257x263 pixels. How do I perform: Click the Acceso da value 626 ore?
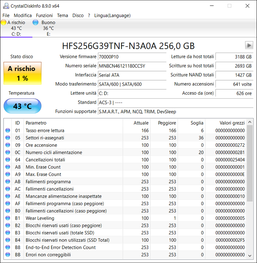point(234,93)
